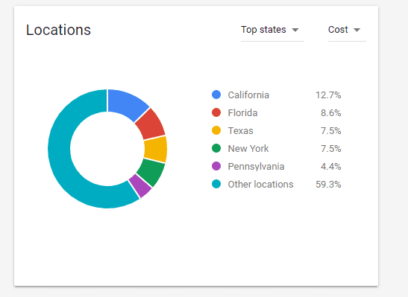The width and height of the screenshot is (408, 297).
Task: Click the purple Pennsylvania legend dot
Action: (216, 166)
